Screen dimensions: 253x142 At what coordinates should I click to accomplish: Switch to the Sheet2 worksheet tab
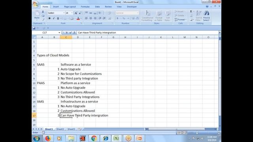click(60, 129)
